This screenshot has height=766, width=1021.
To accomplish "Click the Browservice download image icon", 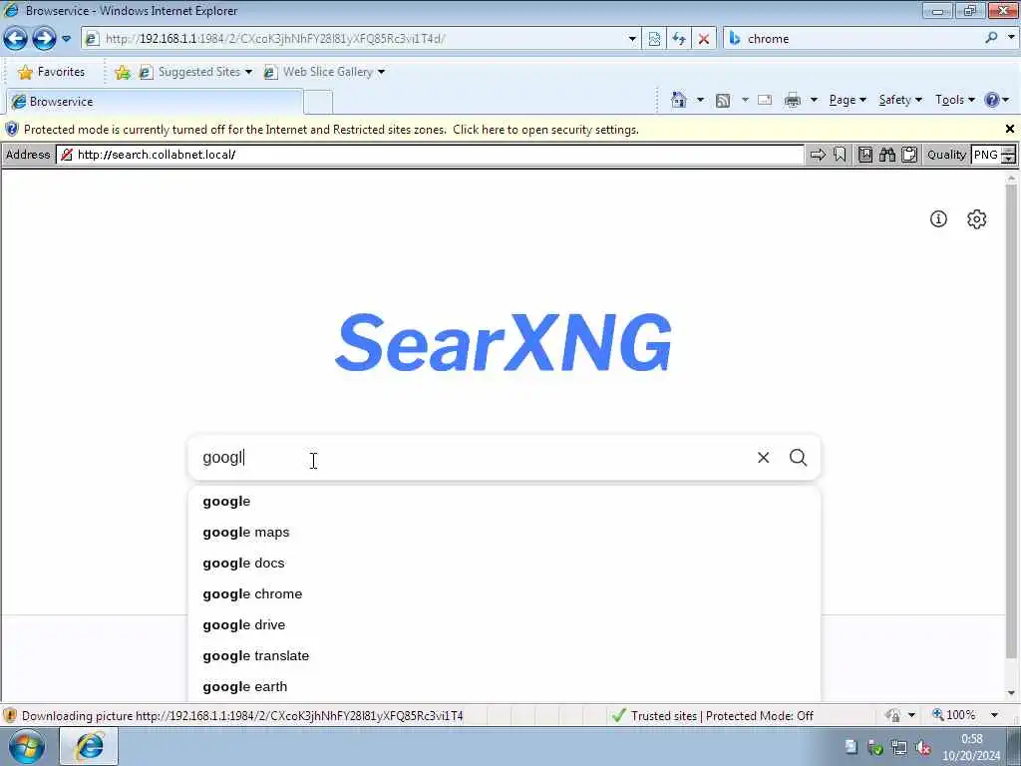I will tap(865, 155).
